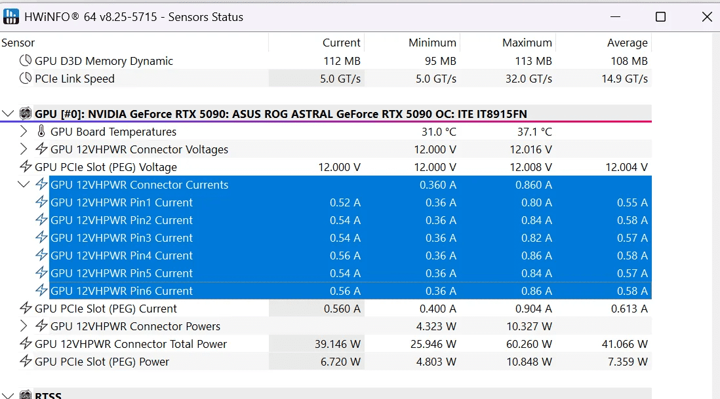Click the clock icon beside PCIe Link Speed
The width and height of the screenshot is (720, 399).
click(x=26, y=79)
